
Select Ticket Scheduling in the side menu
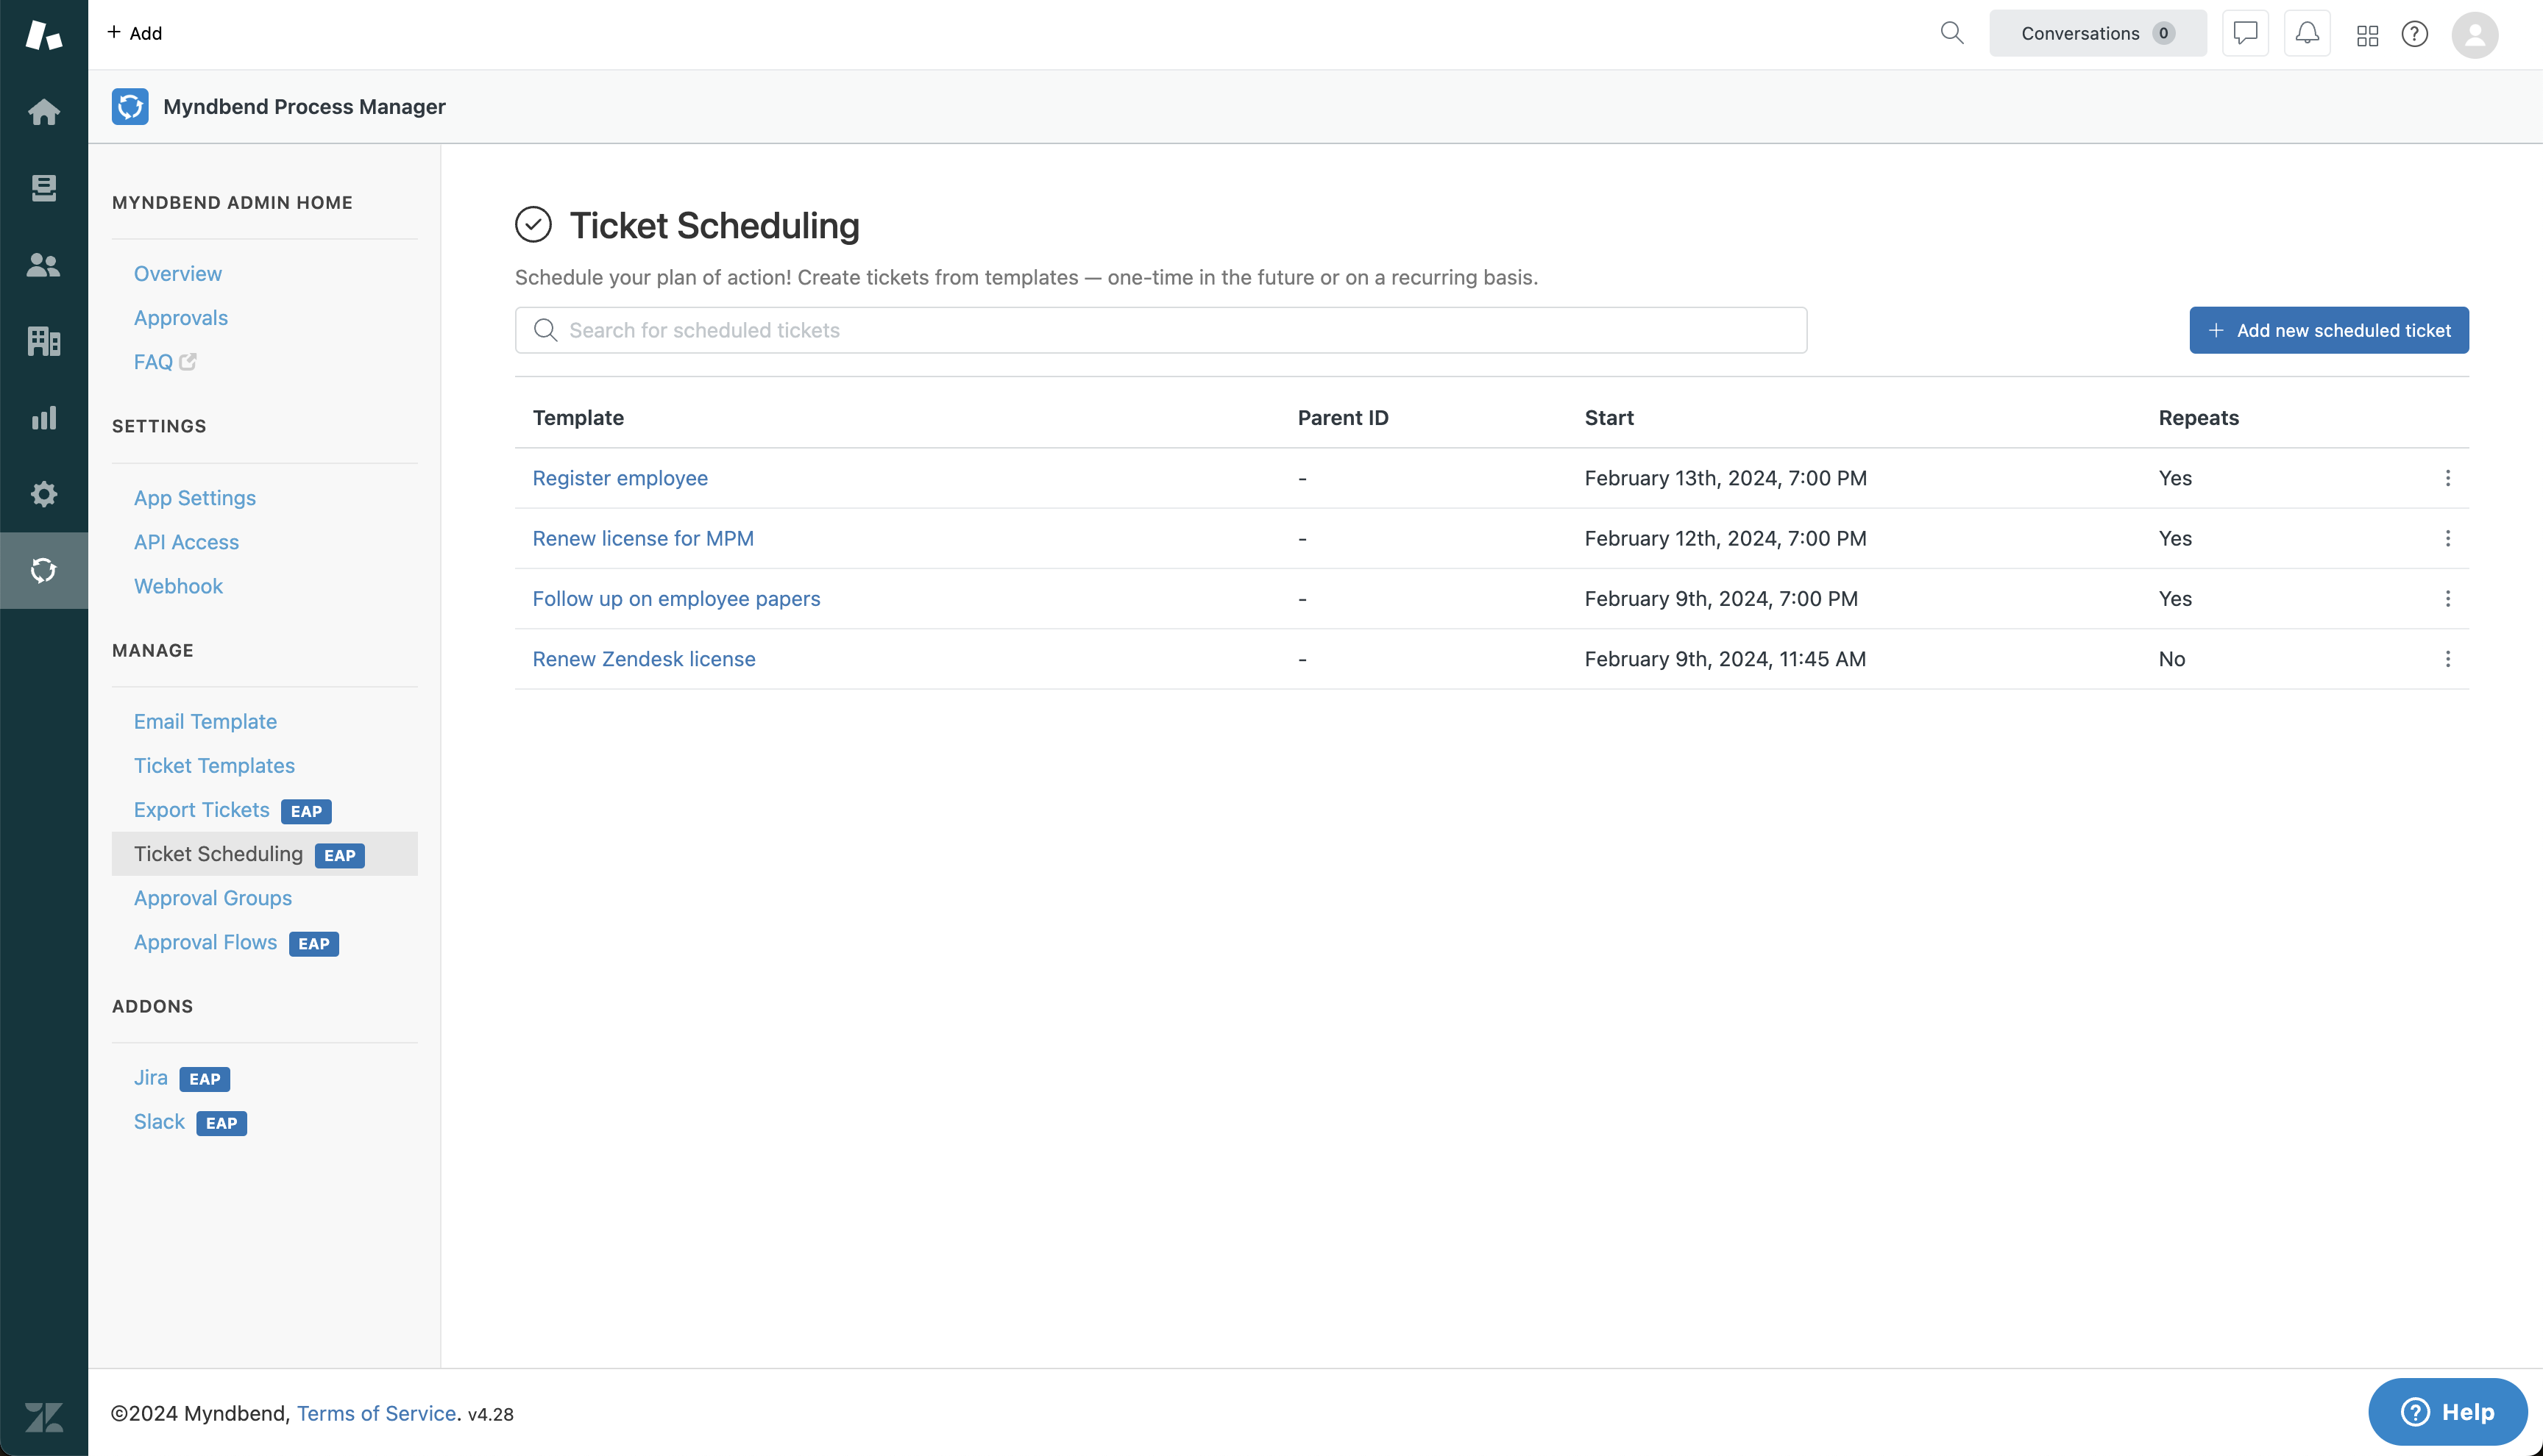[264, 854]
